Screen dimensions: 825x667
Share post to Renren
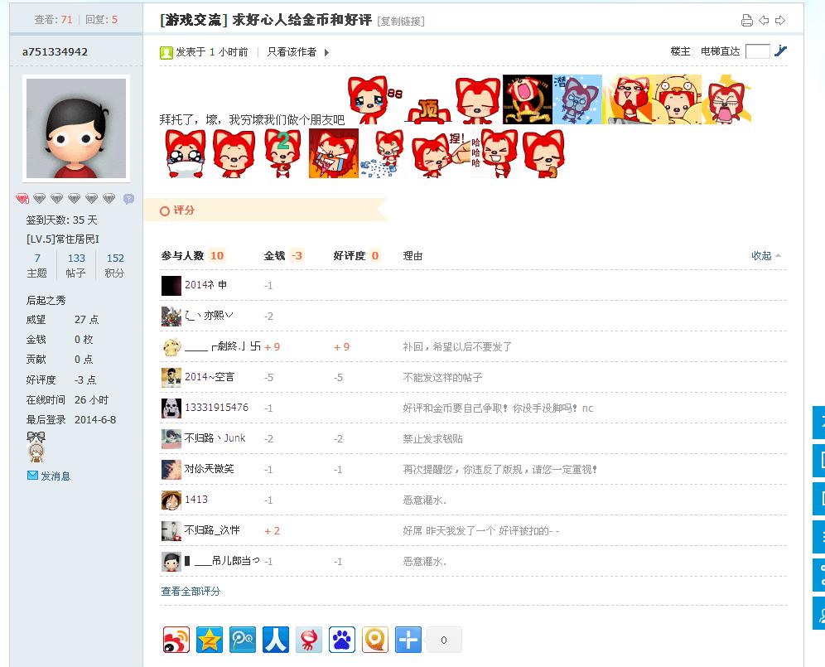tap(276, 640)
